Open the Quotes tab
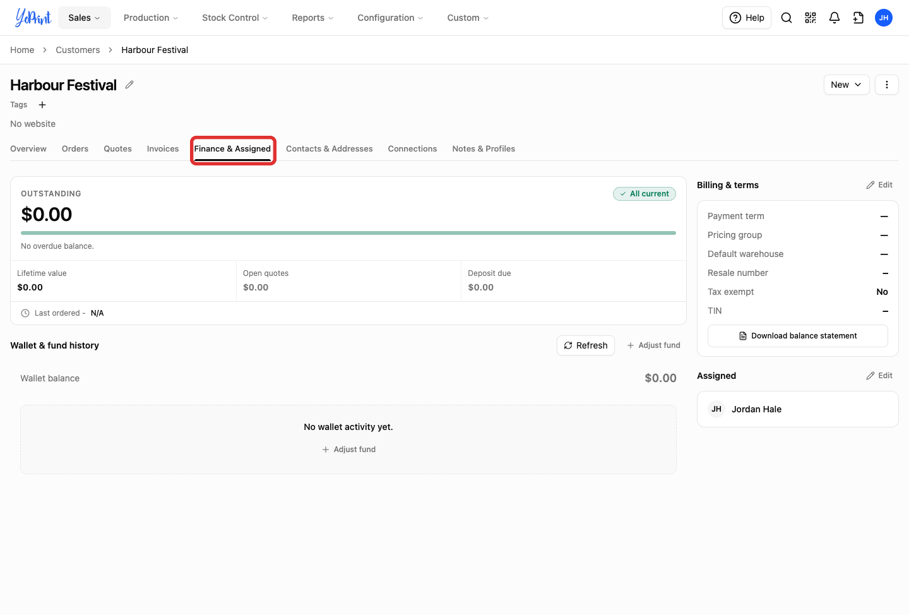909x615 pixels. coord(118,149)
